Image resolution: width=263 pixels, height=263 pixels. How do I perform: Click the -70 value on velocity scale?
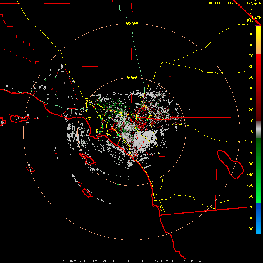pyautogui.click(x=250, y=207)
